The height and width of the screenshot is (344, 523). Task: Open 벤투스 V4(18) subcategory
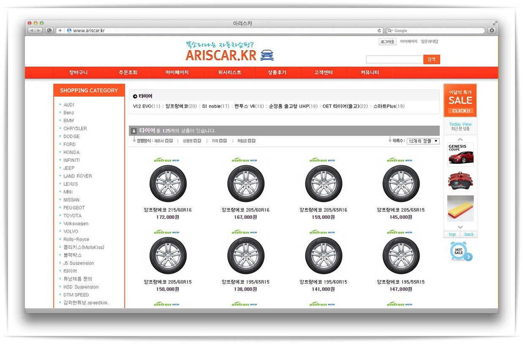(x=249, y=106)
